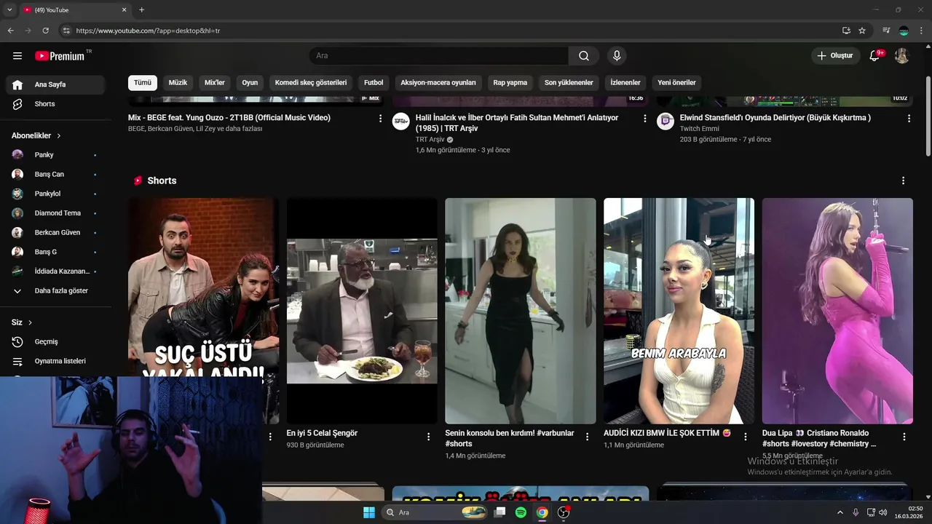Screen dimensions: 932x524
Task: Open the tab search dropdown in Chrome
Action: pos(9,10)
